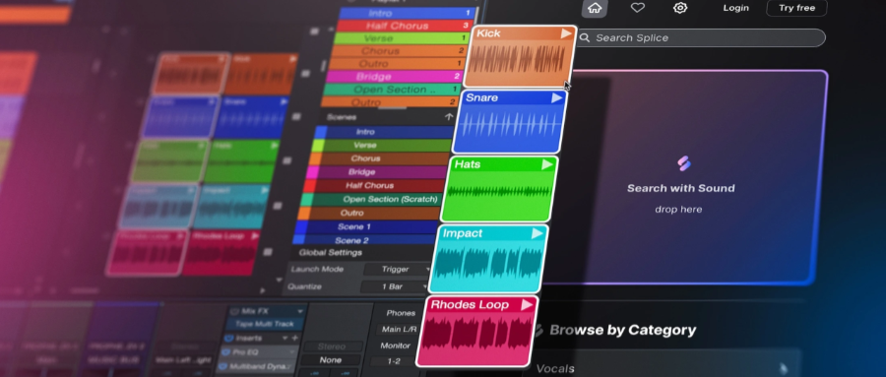886x377 pixels.
Task: Click the Splice logo above Search with Sound
Action: point(684,164)
